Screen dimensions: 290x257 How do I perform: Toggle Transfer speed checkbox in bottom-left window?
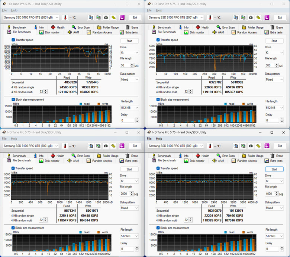coord(13,168)
